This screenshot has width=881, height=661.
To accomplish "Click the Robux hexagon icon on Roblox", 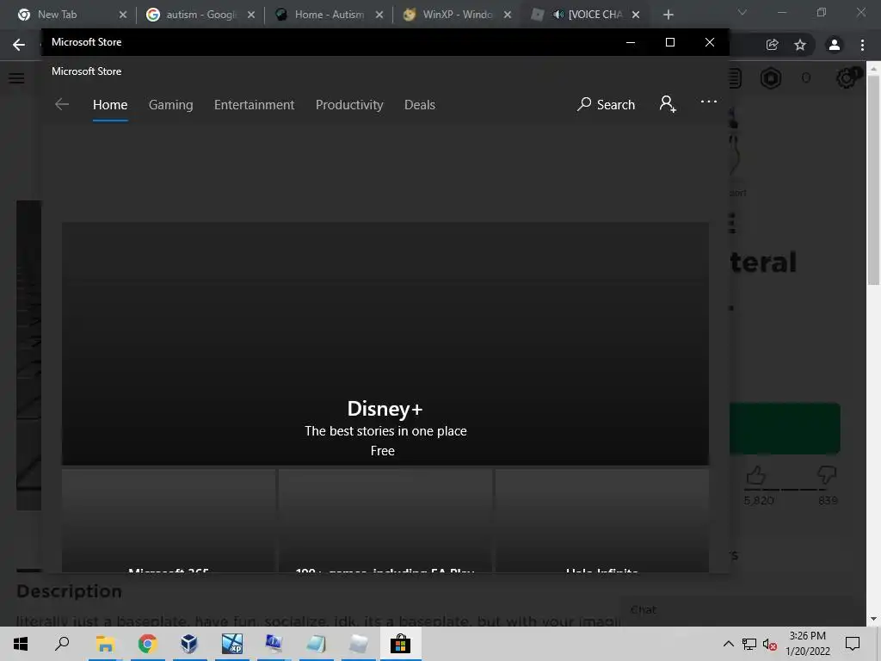I will [x=771, y=78].
